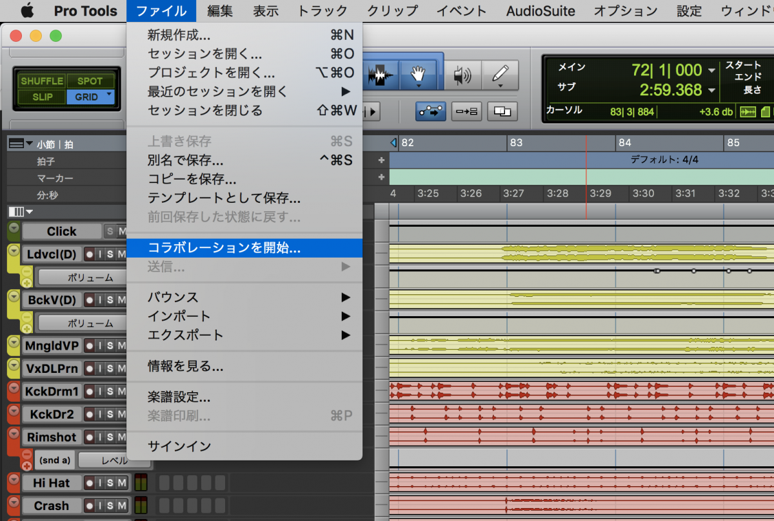774x521 pixels.
Task: Open Main counter format dropdown arrow
Action: pos(711,70)
